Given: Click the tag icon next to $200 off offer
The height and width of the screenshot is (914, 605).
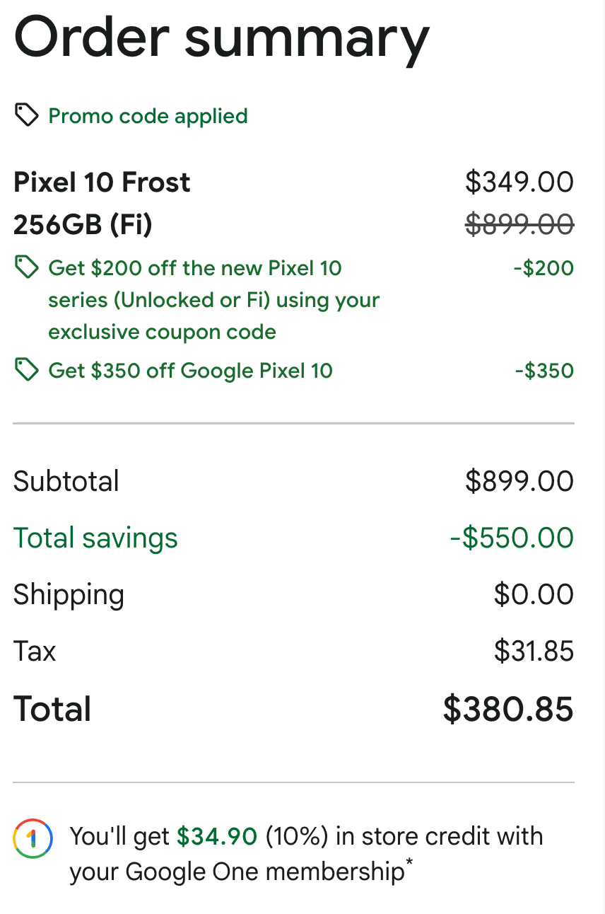Looking at the screenshot, I should click(x=26, y=268).
